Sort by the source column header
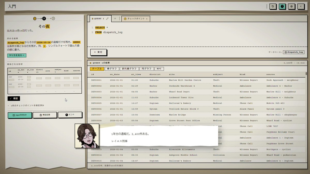The width and height of the screenshot is (310, 174). point(270,74)
